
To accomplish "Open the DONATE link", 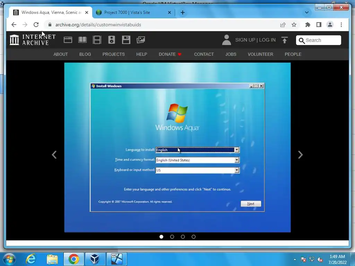I will tap(170, 54).
